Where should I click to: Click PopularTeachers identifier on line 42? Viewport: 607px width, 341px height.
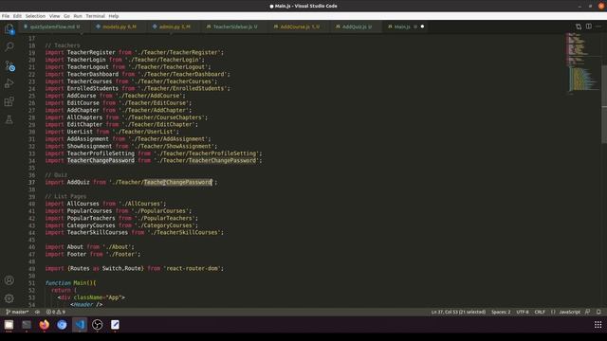point(91,218)
